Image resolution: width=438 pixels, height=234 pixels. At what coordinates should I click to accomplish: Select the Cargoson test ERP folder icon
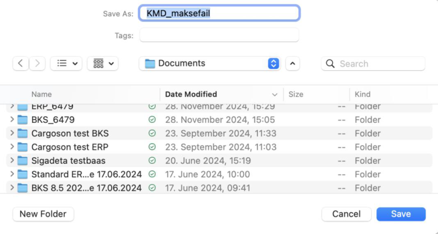point(22,147)
